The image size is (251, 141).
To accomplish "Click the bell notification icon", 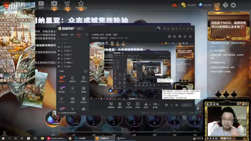I will [185, 36].
